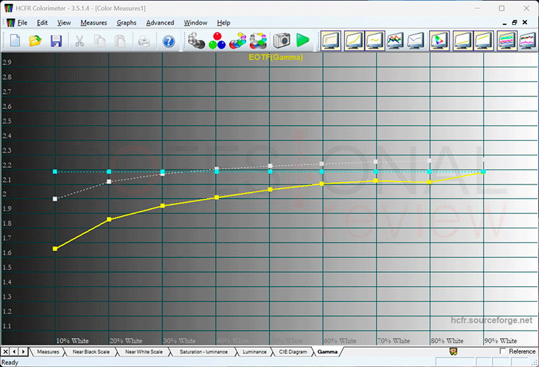Open About via the blue question mark icon
The width and height of the screenshot is (539, 367).
168,41
